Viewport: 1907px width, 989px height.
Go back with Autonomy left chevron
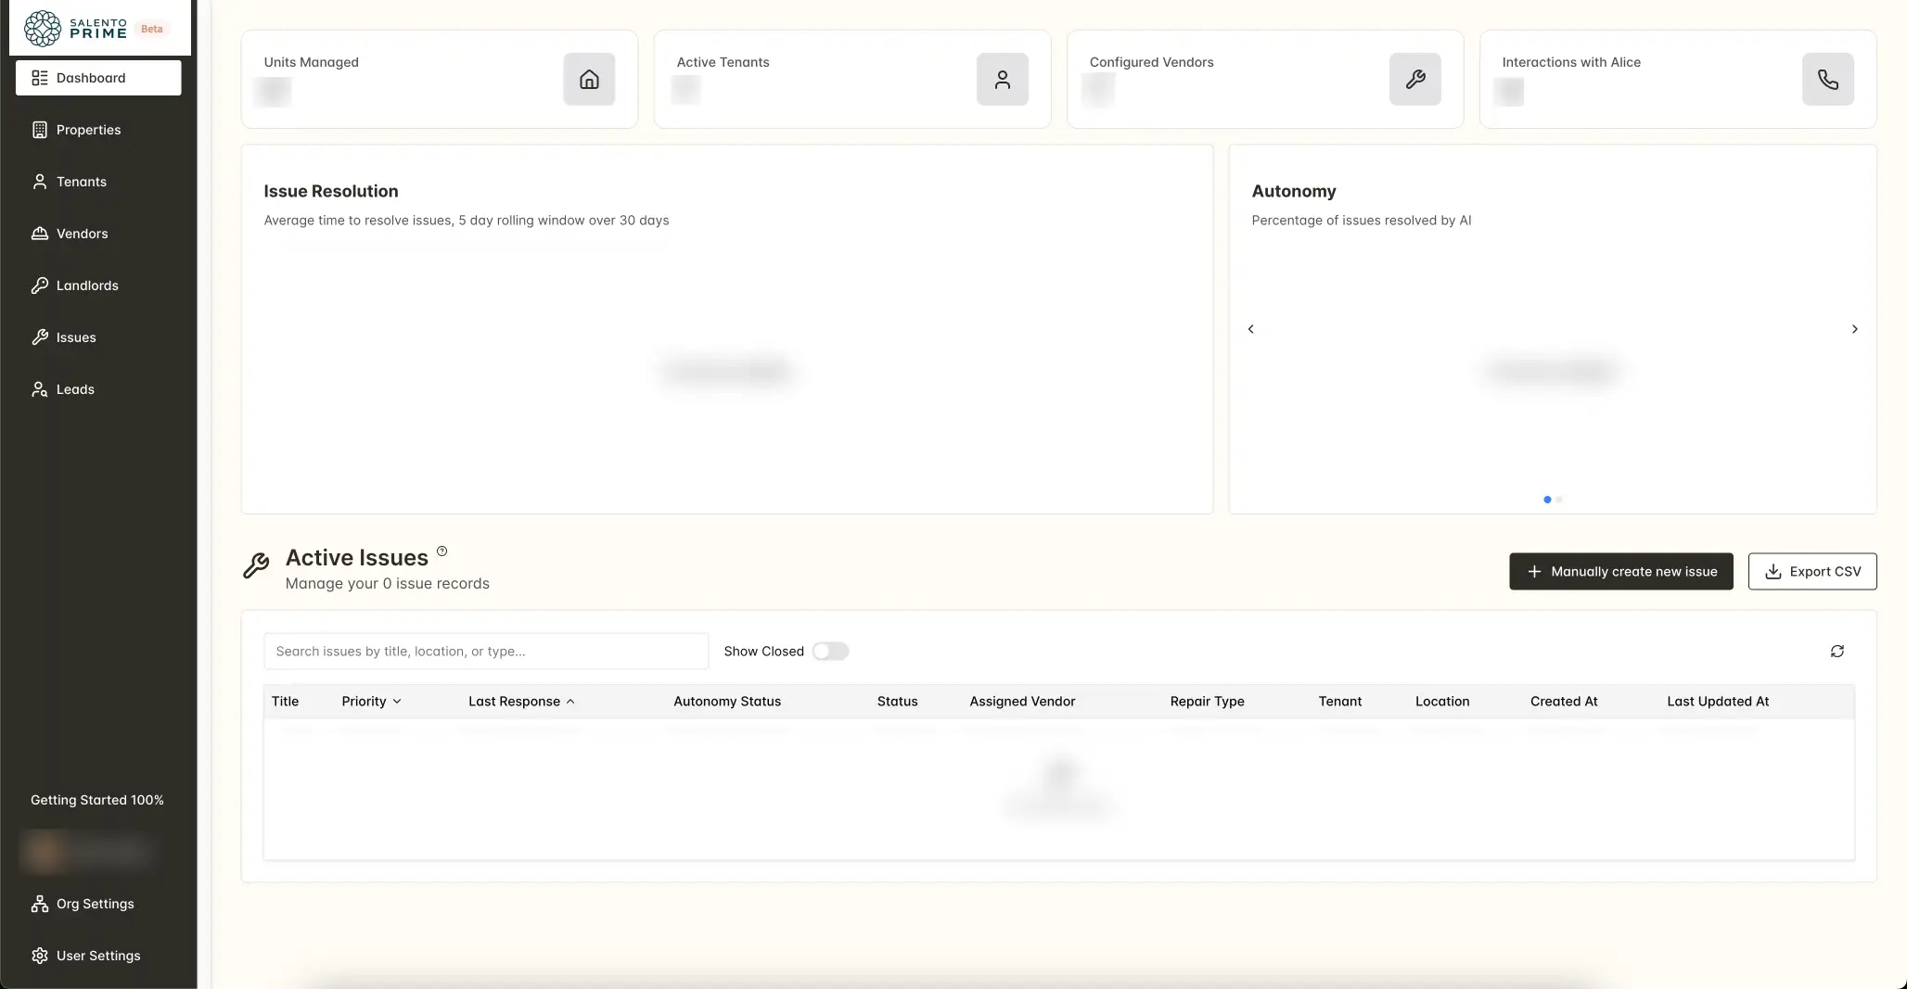tap(1250, 329)
